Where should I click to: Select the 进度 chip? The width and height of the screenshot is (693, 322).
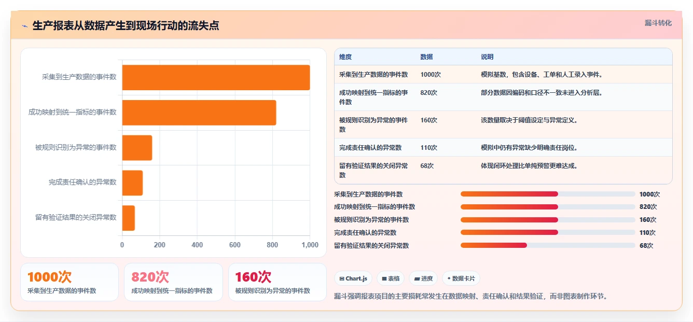pos(423,278)
